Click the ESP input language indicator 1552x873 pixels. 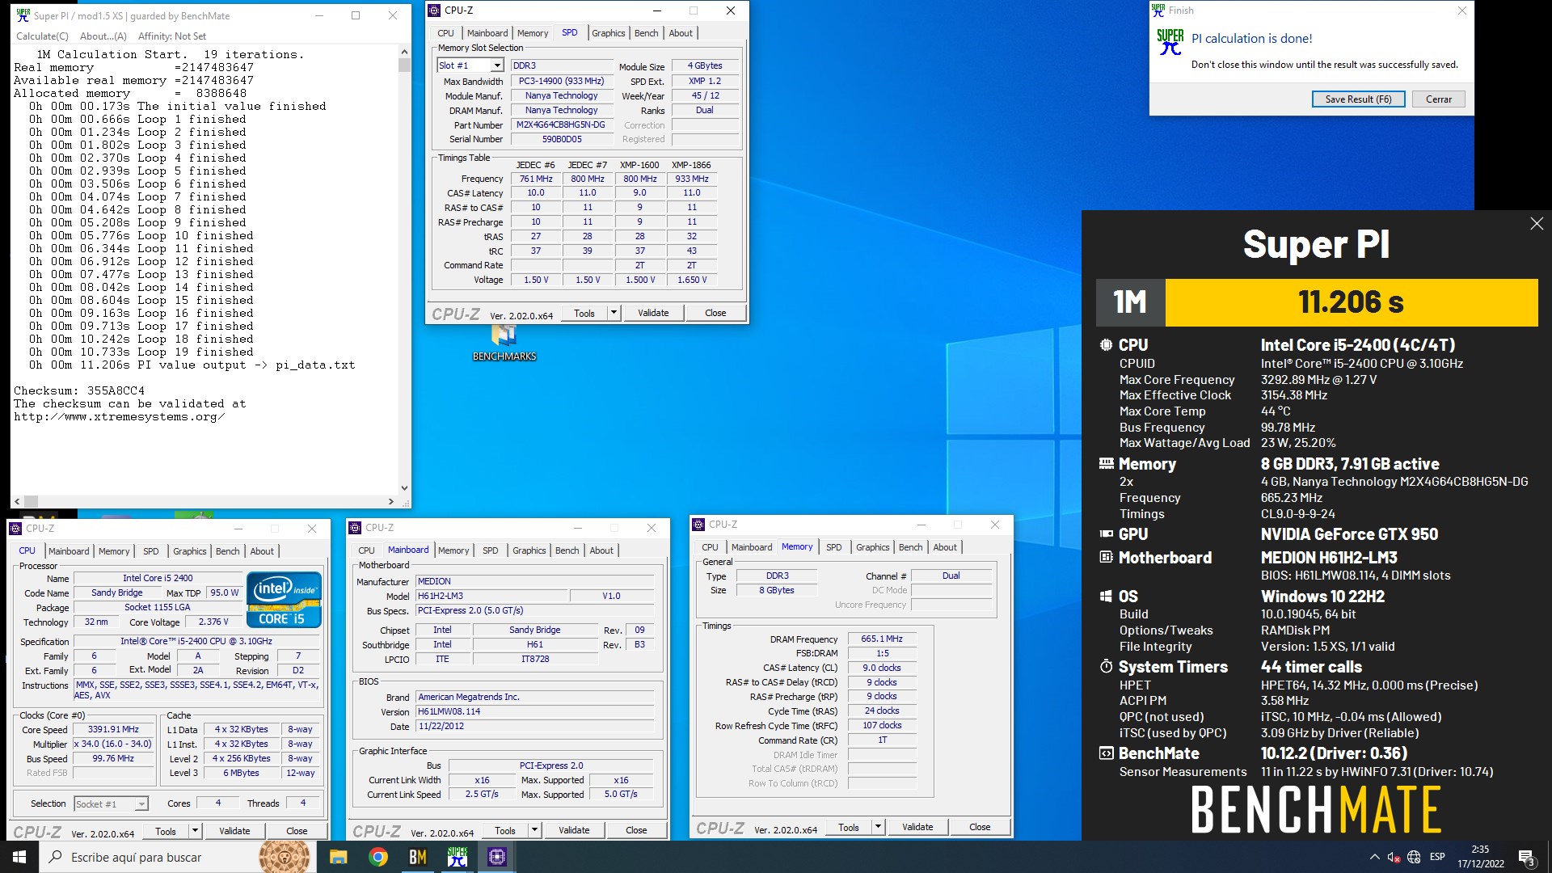(x=1437, y=857)
